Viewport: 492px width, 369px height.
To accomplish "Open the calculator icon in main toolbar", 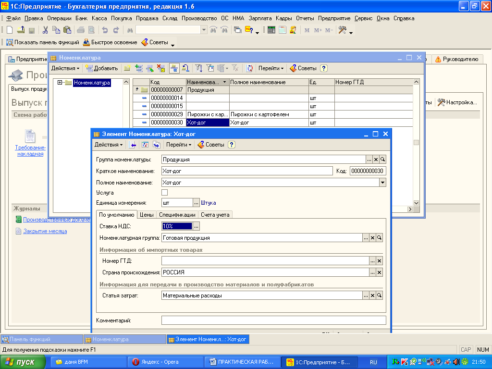I will [271, 30].
